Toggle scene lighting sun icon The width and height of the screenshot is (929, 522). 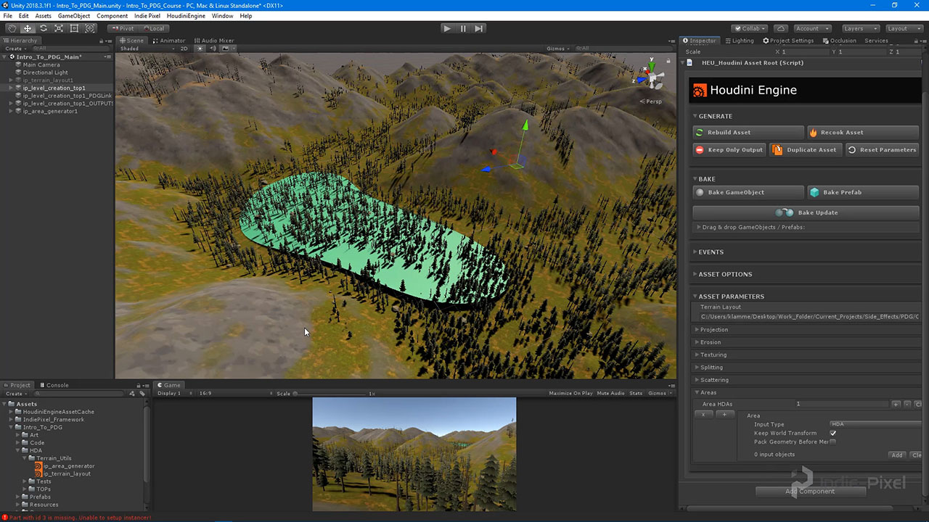point(201,49)
